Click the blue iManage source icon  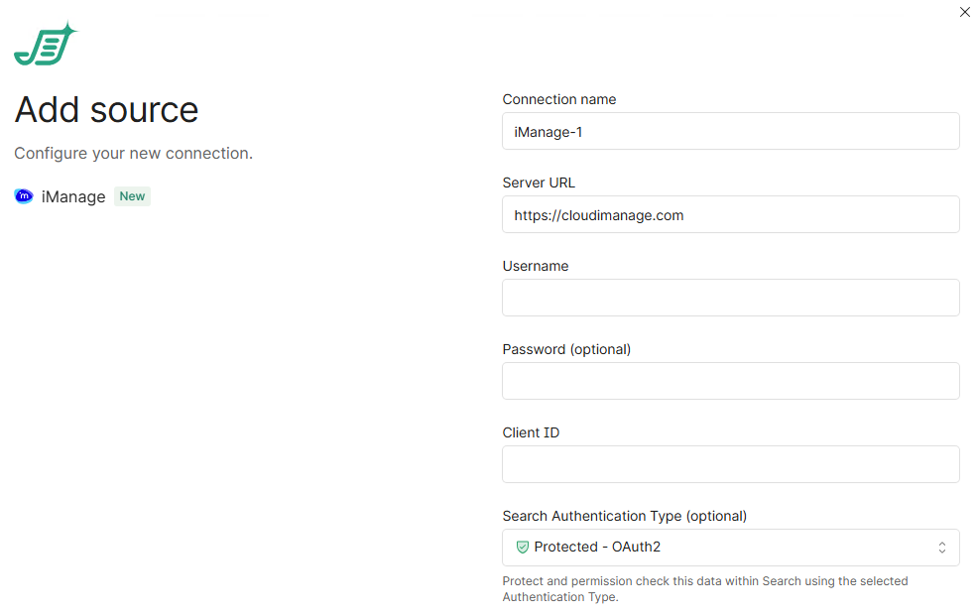[x=24, y=196]
